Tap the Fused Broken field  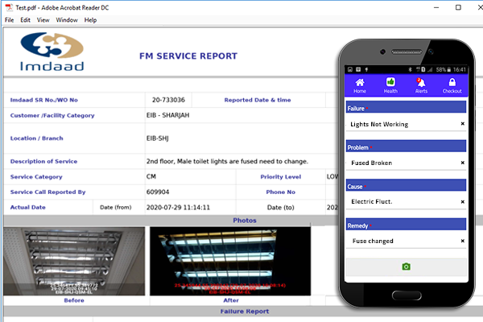tap(406, 163)
